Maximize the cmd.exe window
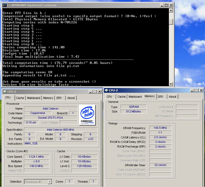The width and height of the screenshot is (205, 187). (166, 5)
